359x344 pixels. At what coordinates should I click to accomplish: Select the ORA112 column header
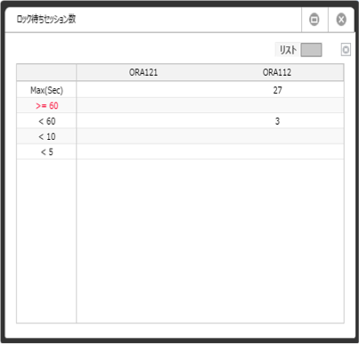[x=277, y=72]
